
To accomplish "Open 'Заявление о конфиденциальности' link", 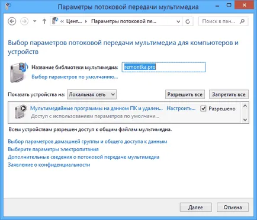I will (x=49, y=165).
